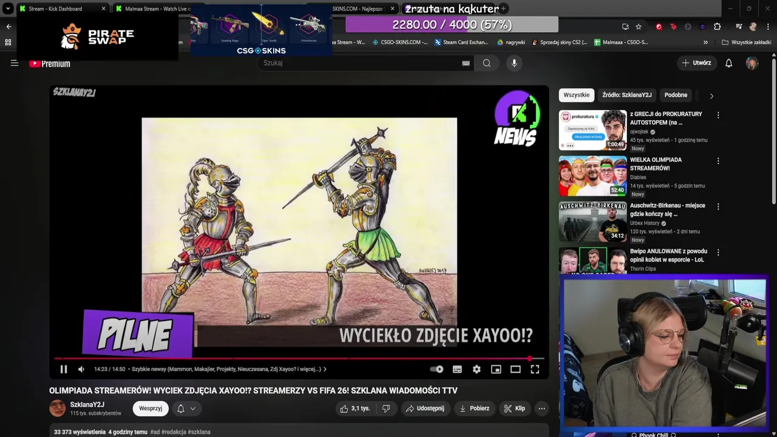Screen dimensions: 777x437
Task: Like the video with 3,1 tys.
Action: pyautogui.click(x=355, y=408)
